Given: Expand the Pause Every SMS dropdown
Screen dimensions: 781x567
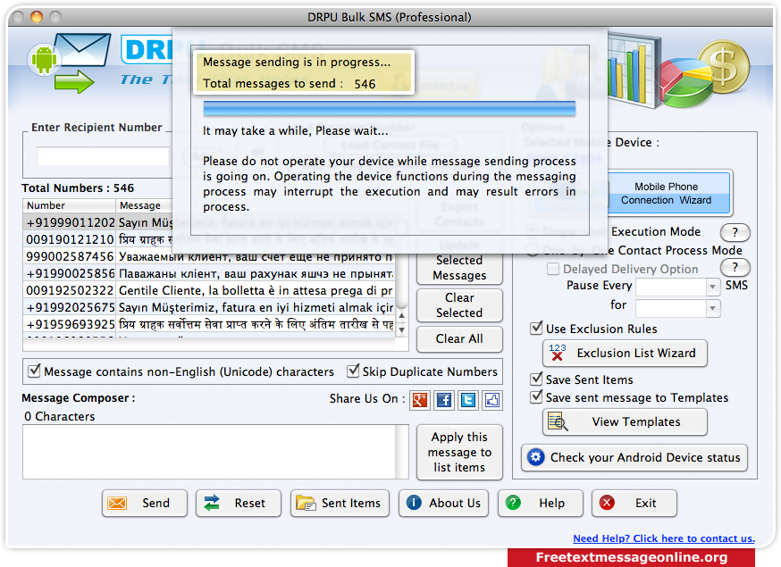Looking at the screenshot, I should click(x=713, y=287).
